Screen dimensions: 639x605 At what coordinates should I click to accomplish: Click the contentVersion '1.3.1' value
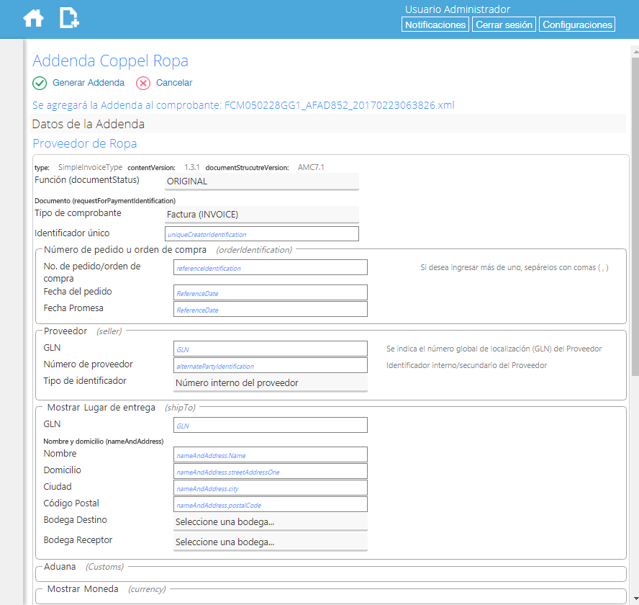pos(191,167)
